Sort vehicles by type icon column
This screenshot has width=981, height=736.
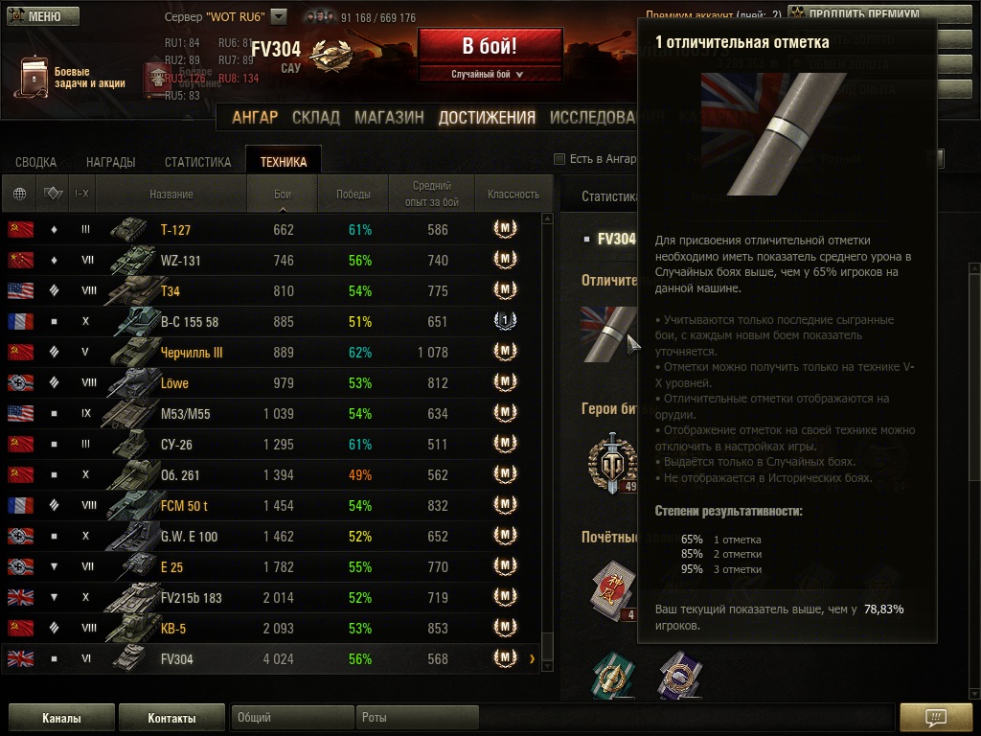54,194
